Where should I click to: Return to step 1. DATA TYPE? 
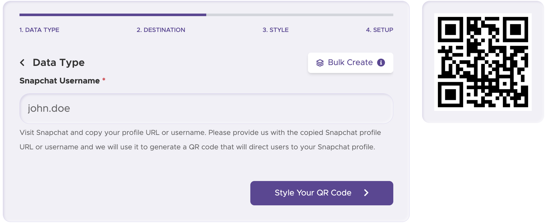(39, 30)
